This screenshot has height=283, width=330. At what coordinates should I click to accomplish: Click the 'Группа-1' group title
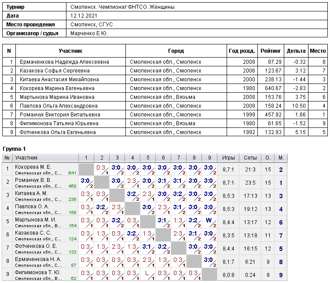click(15, 149)
